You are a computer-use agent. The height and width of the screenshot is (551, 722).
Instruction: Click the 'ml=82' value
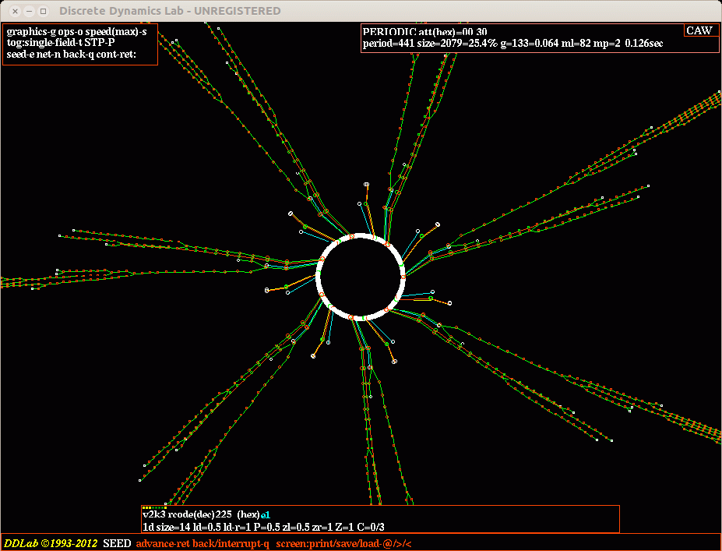pos(577,44)
